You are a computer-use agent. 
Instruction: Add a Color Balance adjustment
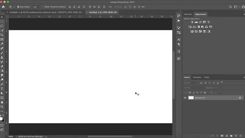click(x=194, y=27)
